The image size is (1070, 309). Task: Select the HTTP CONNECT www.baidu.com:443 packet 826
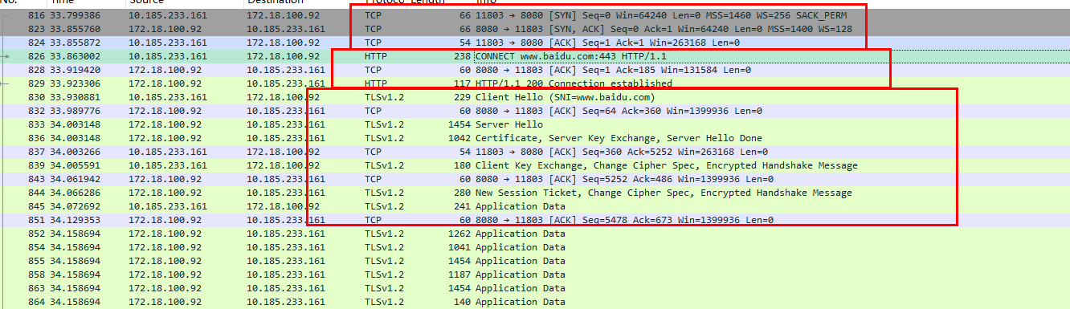point(535,56)
